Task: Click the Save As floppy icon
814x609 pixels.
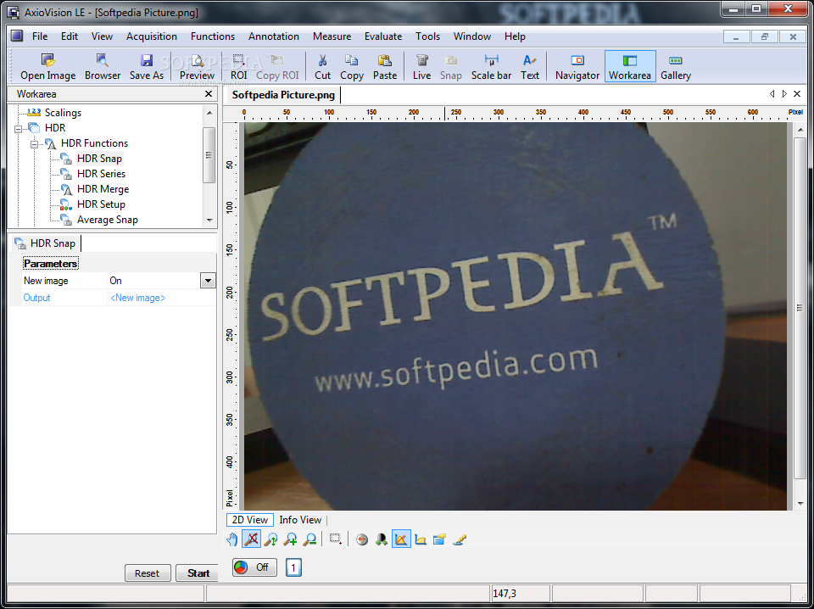Action: [147, 67]
